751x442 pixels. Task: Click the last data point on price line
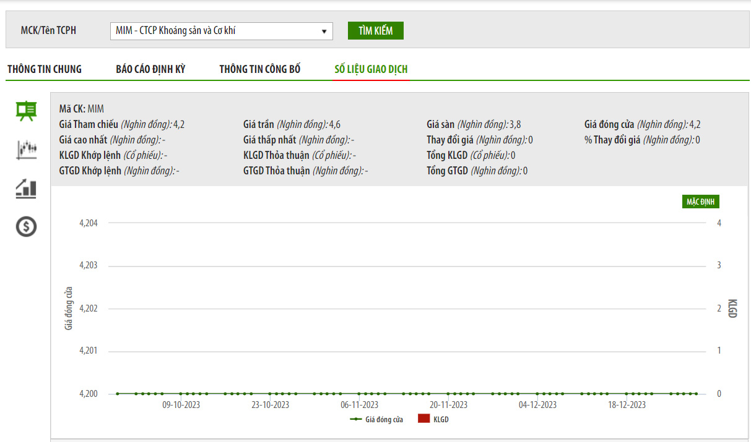tap(696, 393)
